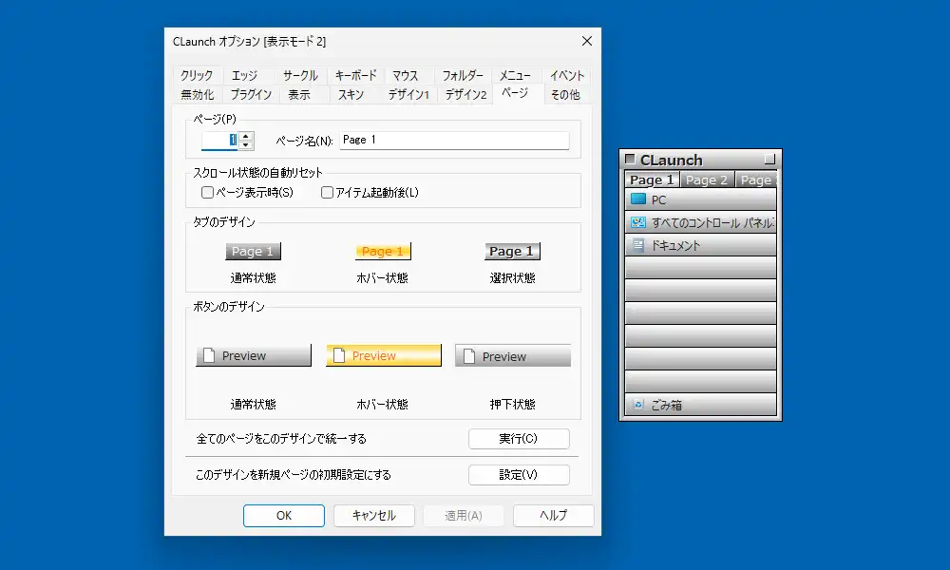Click the yellow ホバー状態 Preview button design
The height and width of the screenshot is (570, 950).
click(x=384, y=355)
